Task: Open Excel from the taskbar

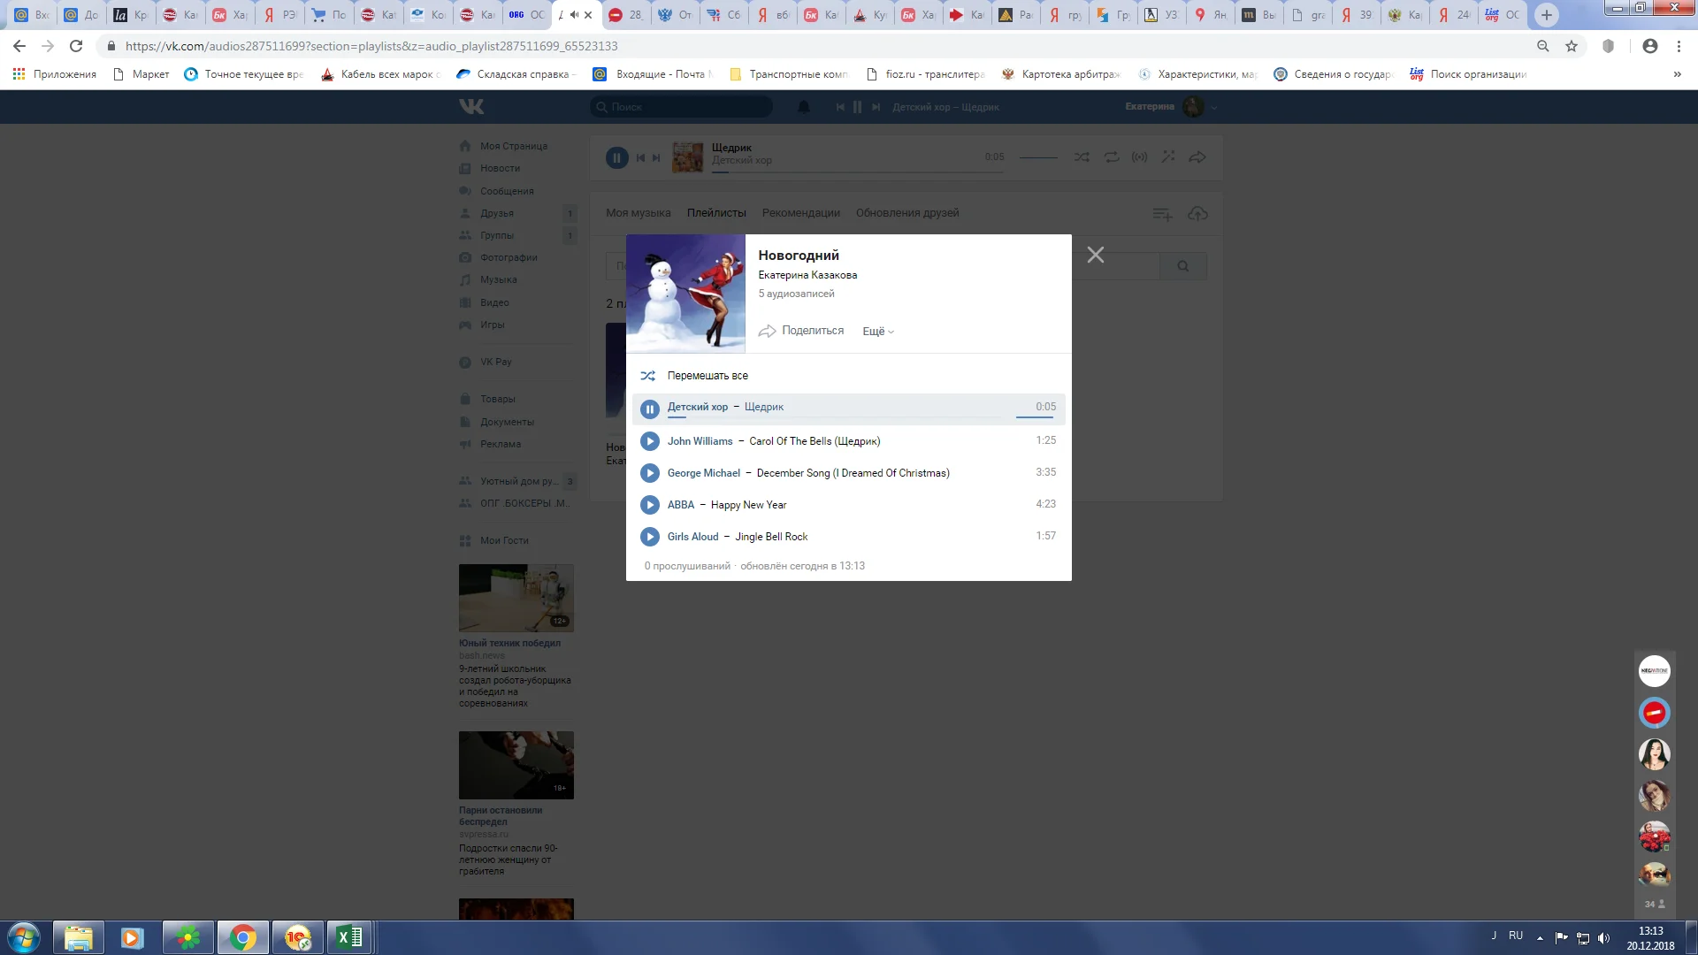Action: tap(350, 937)
